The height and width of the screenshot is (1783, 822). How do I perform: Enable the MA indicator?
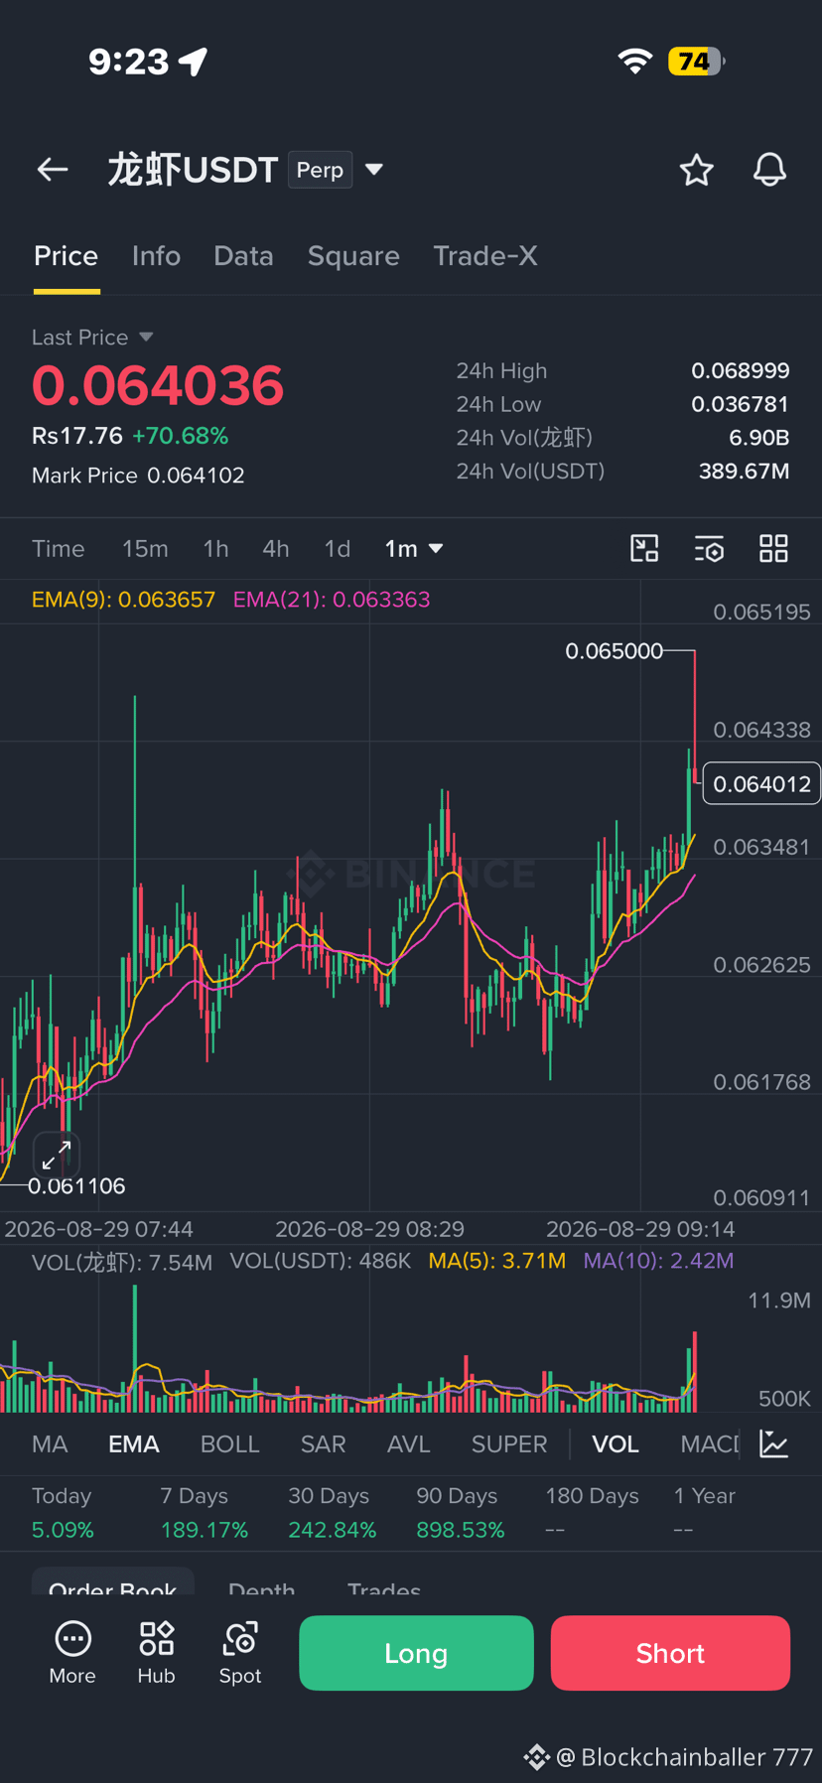(x=50, y=1444)
